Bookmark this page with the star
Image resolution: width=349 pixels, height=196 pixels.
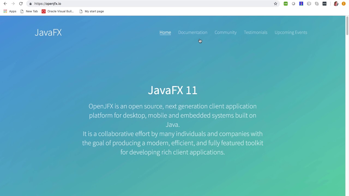pyautogui.click(x=275, y=4)
